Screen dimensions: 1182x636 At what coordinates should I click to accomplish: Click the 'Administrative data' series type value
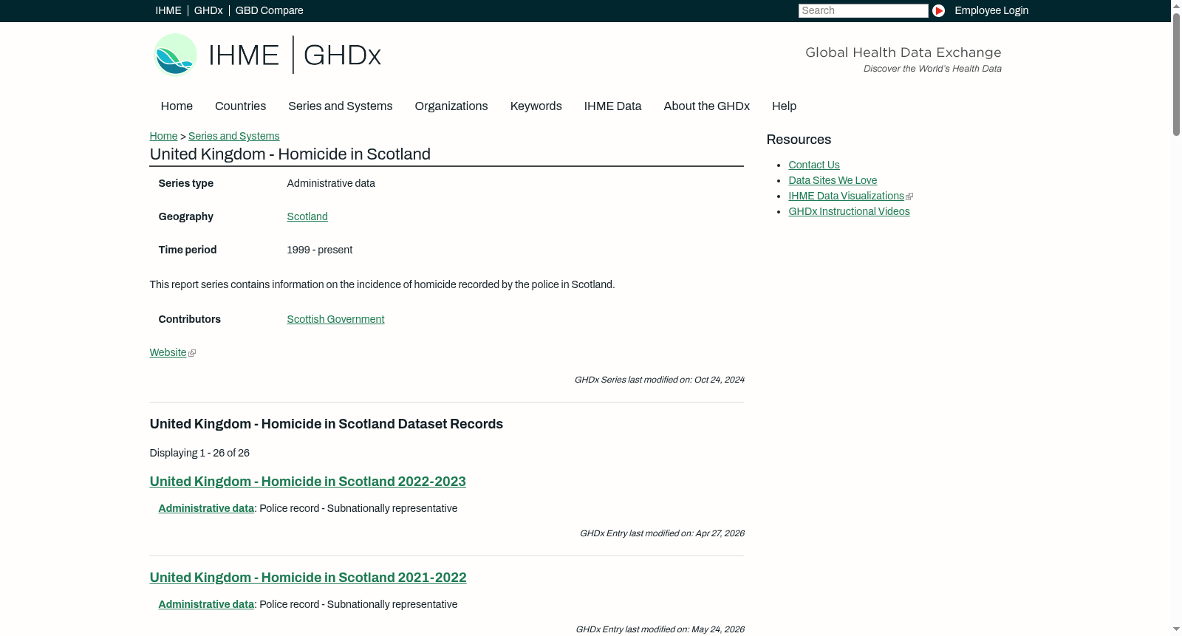(x=331, y=183)
